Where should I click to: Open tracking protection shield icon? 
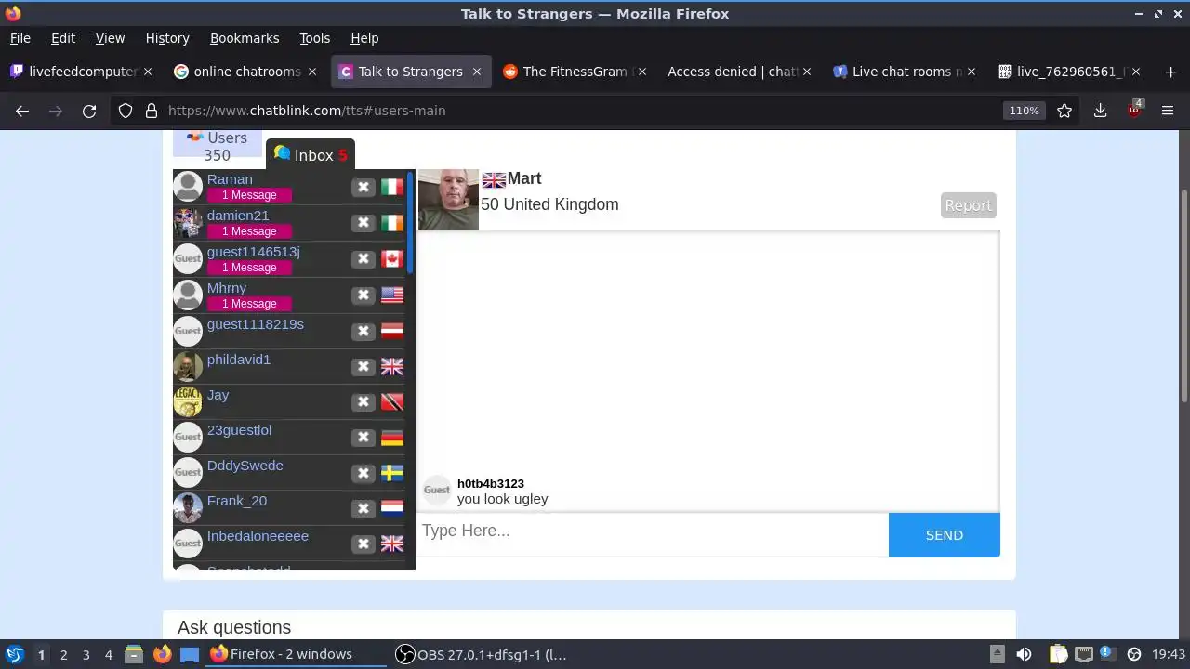point(126,111)
